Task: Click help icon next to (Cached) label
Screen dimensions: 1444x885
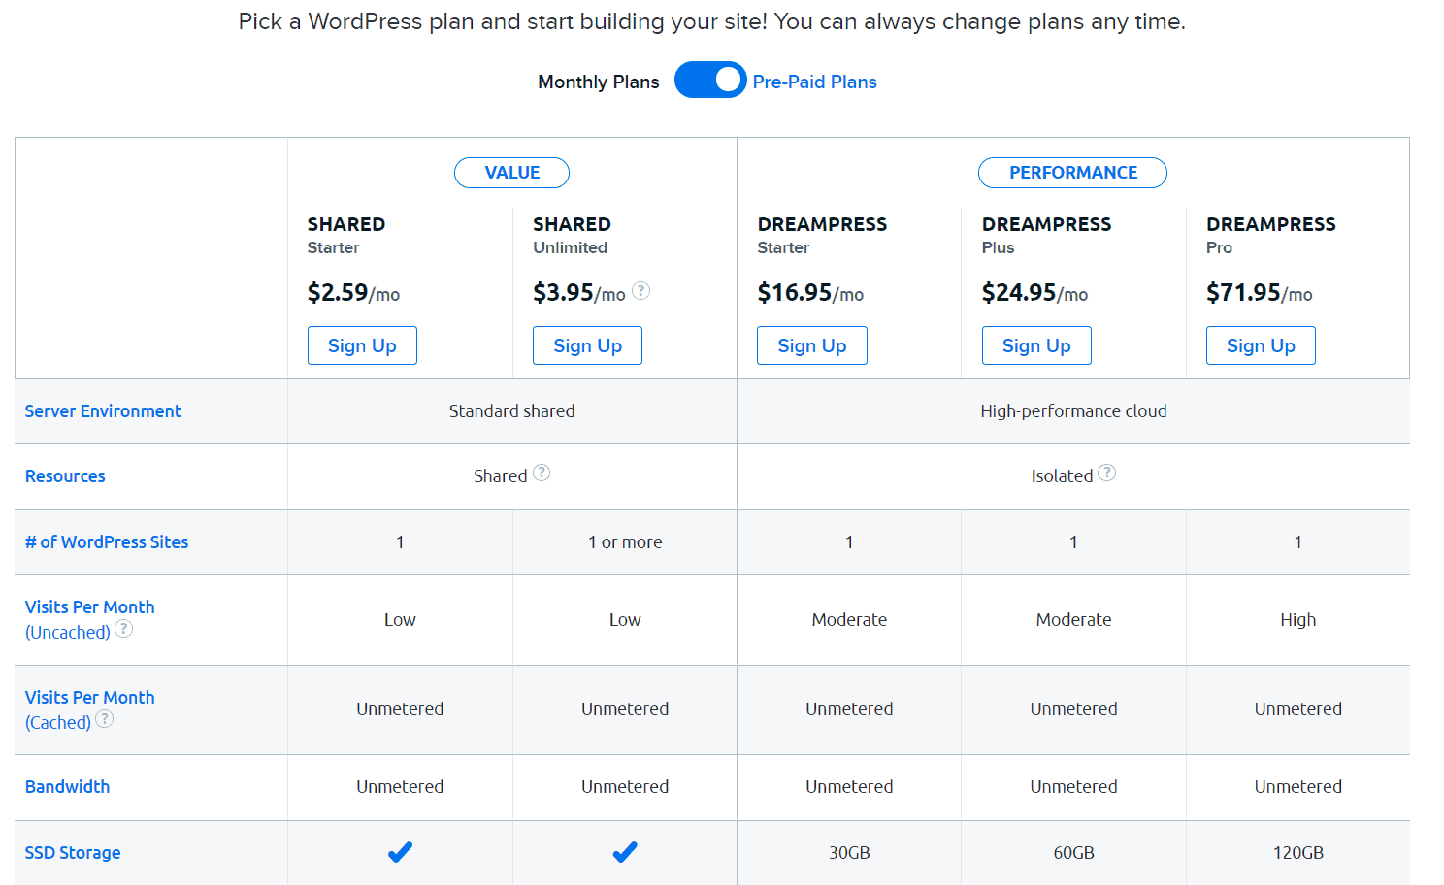Action: (105, 719)
